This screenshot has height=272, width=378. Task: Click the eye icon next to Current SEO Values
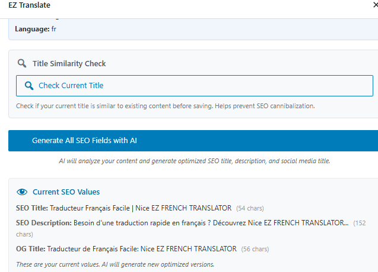click(22, 192)
